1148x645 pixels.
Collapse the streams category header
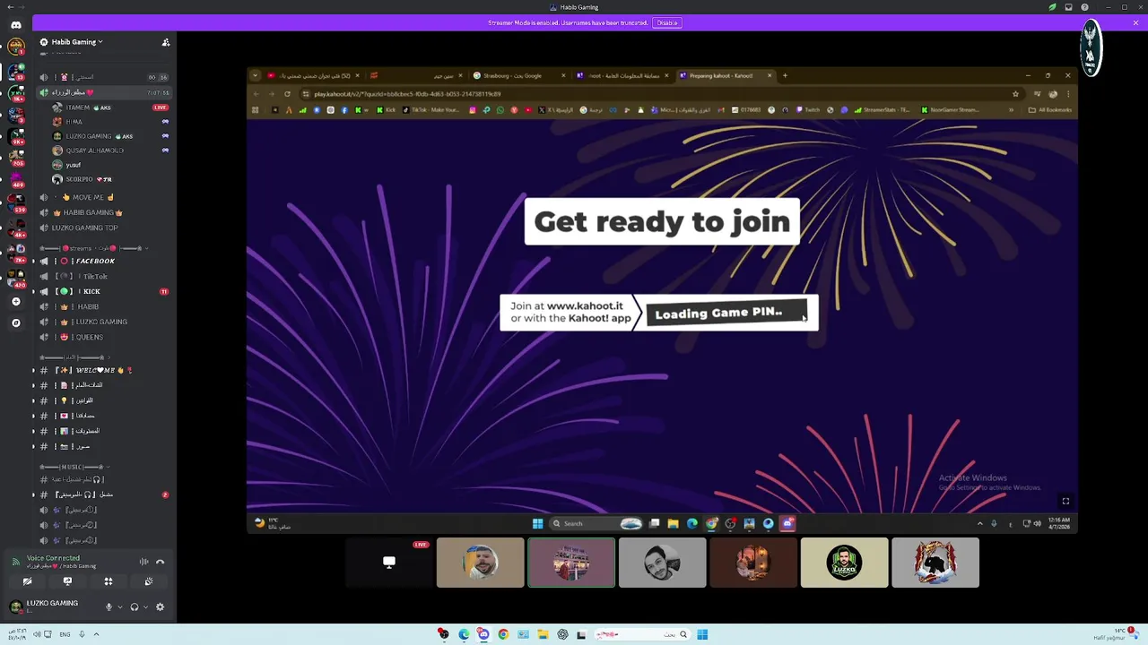92,248
